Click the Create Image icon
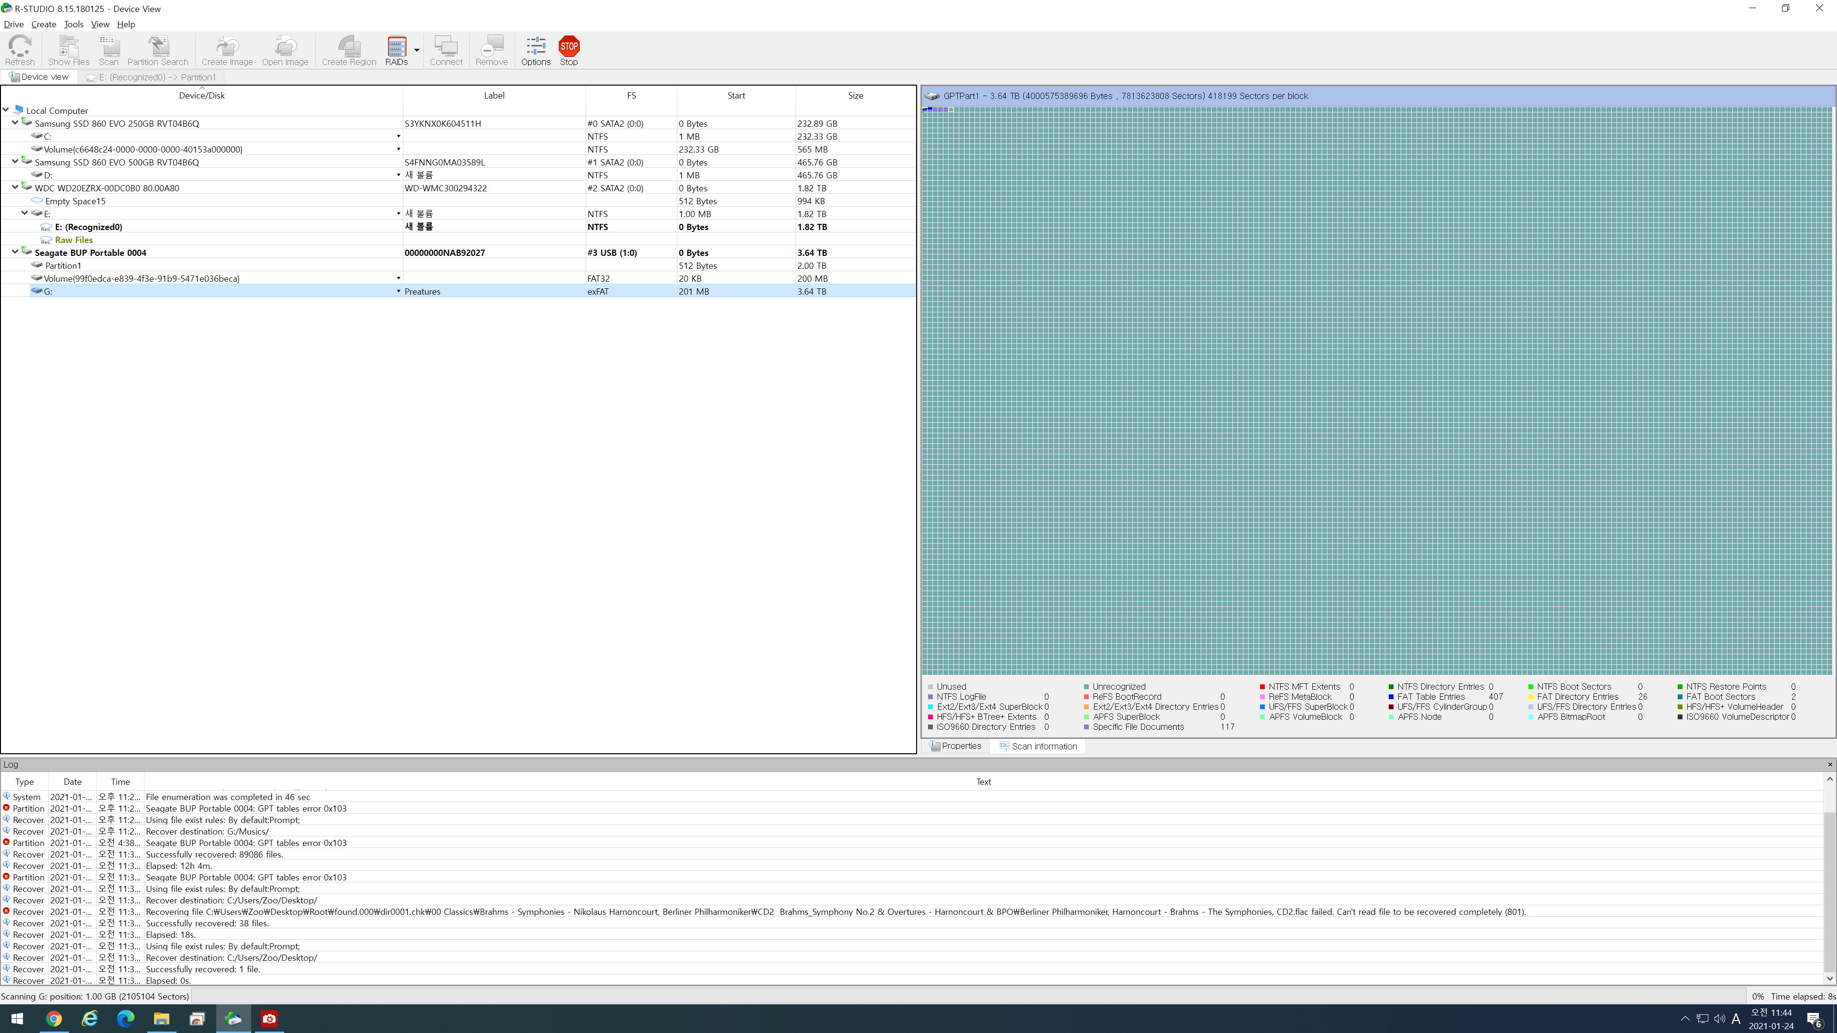This screenshot has height=1033, width=1837. pyautogui.click(x=227, y=51)
